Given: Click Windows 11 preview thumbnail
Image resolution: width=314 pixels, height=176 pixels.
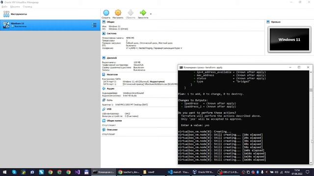Looking at the screenshot, I should [x=289, y=39].
